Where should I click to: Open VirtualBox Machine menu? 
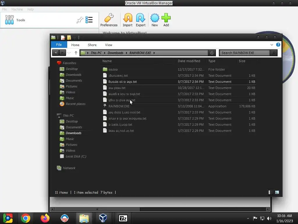tap(17, 9)
